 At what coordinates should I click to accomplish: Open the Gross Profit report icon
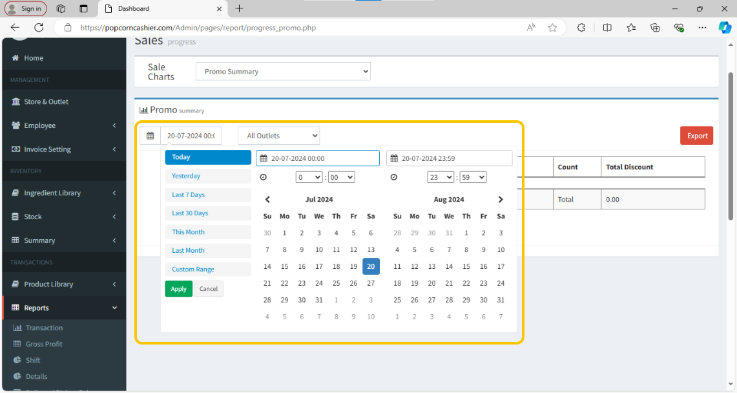(17, 344)
